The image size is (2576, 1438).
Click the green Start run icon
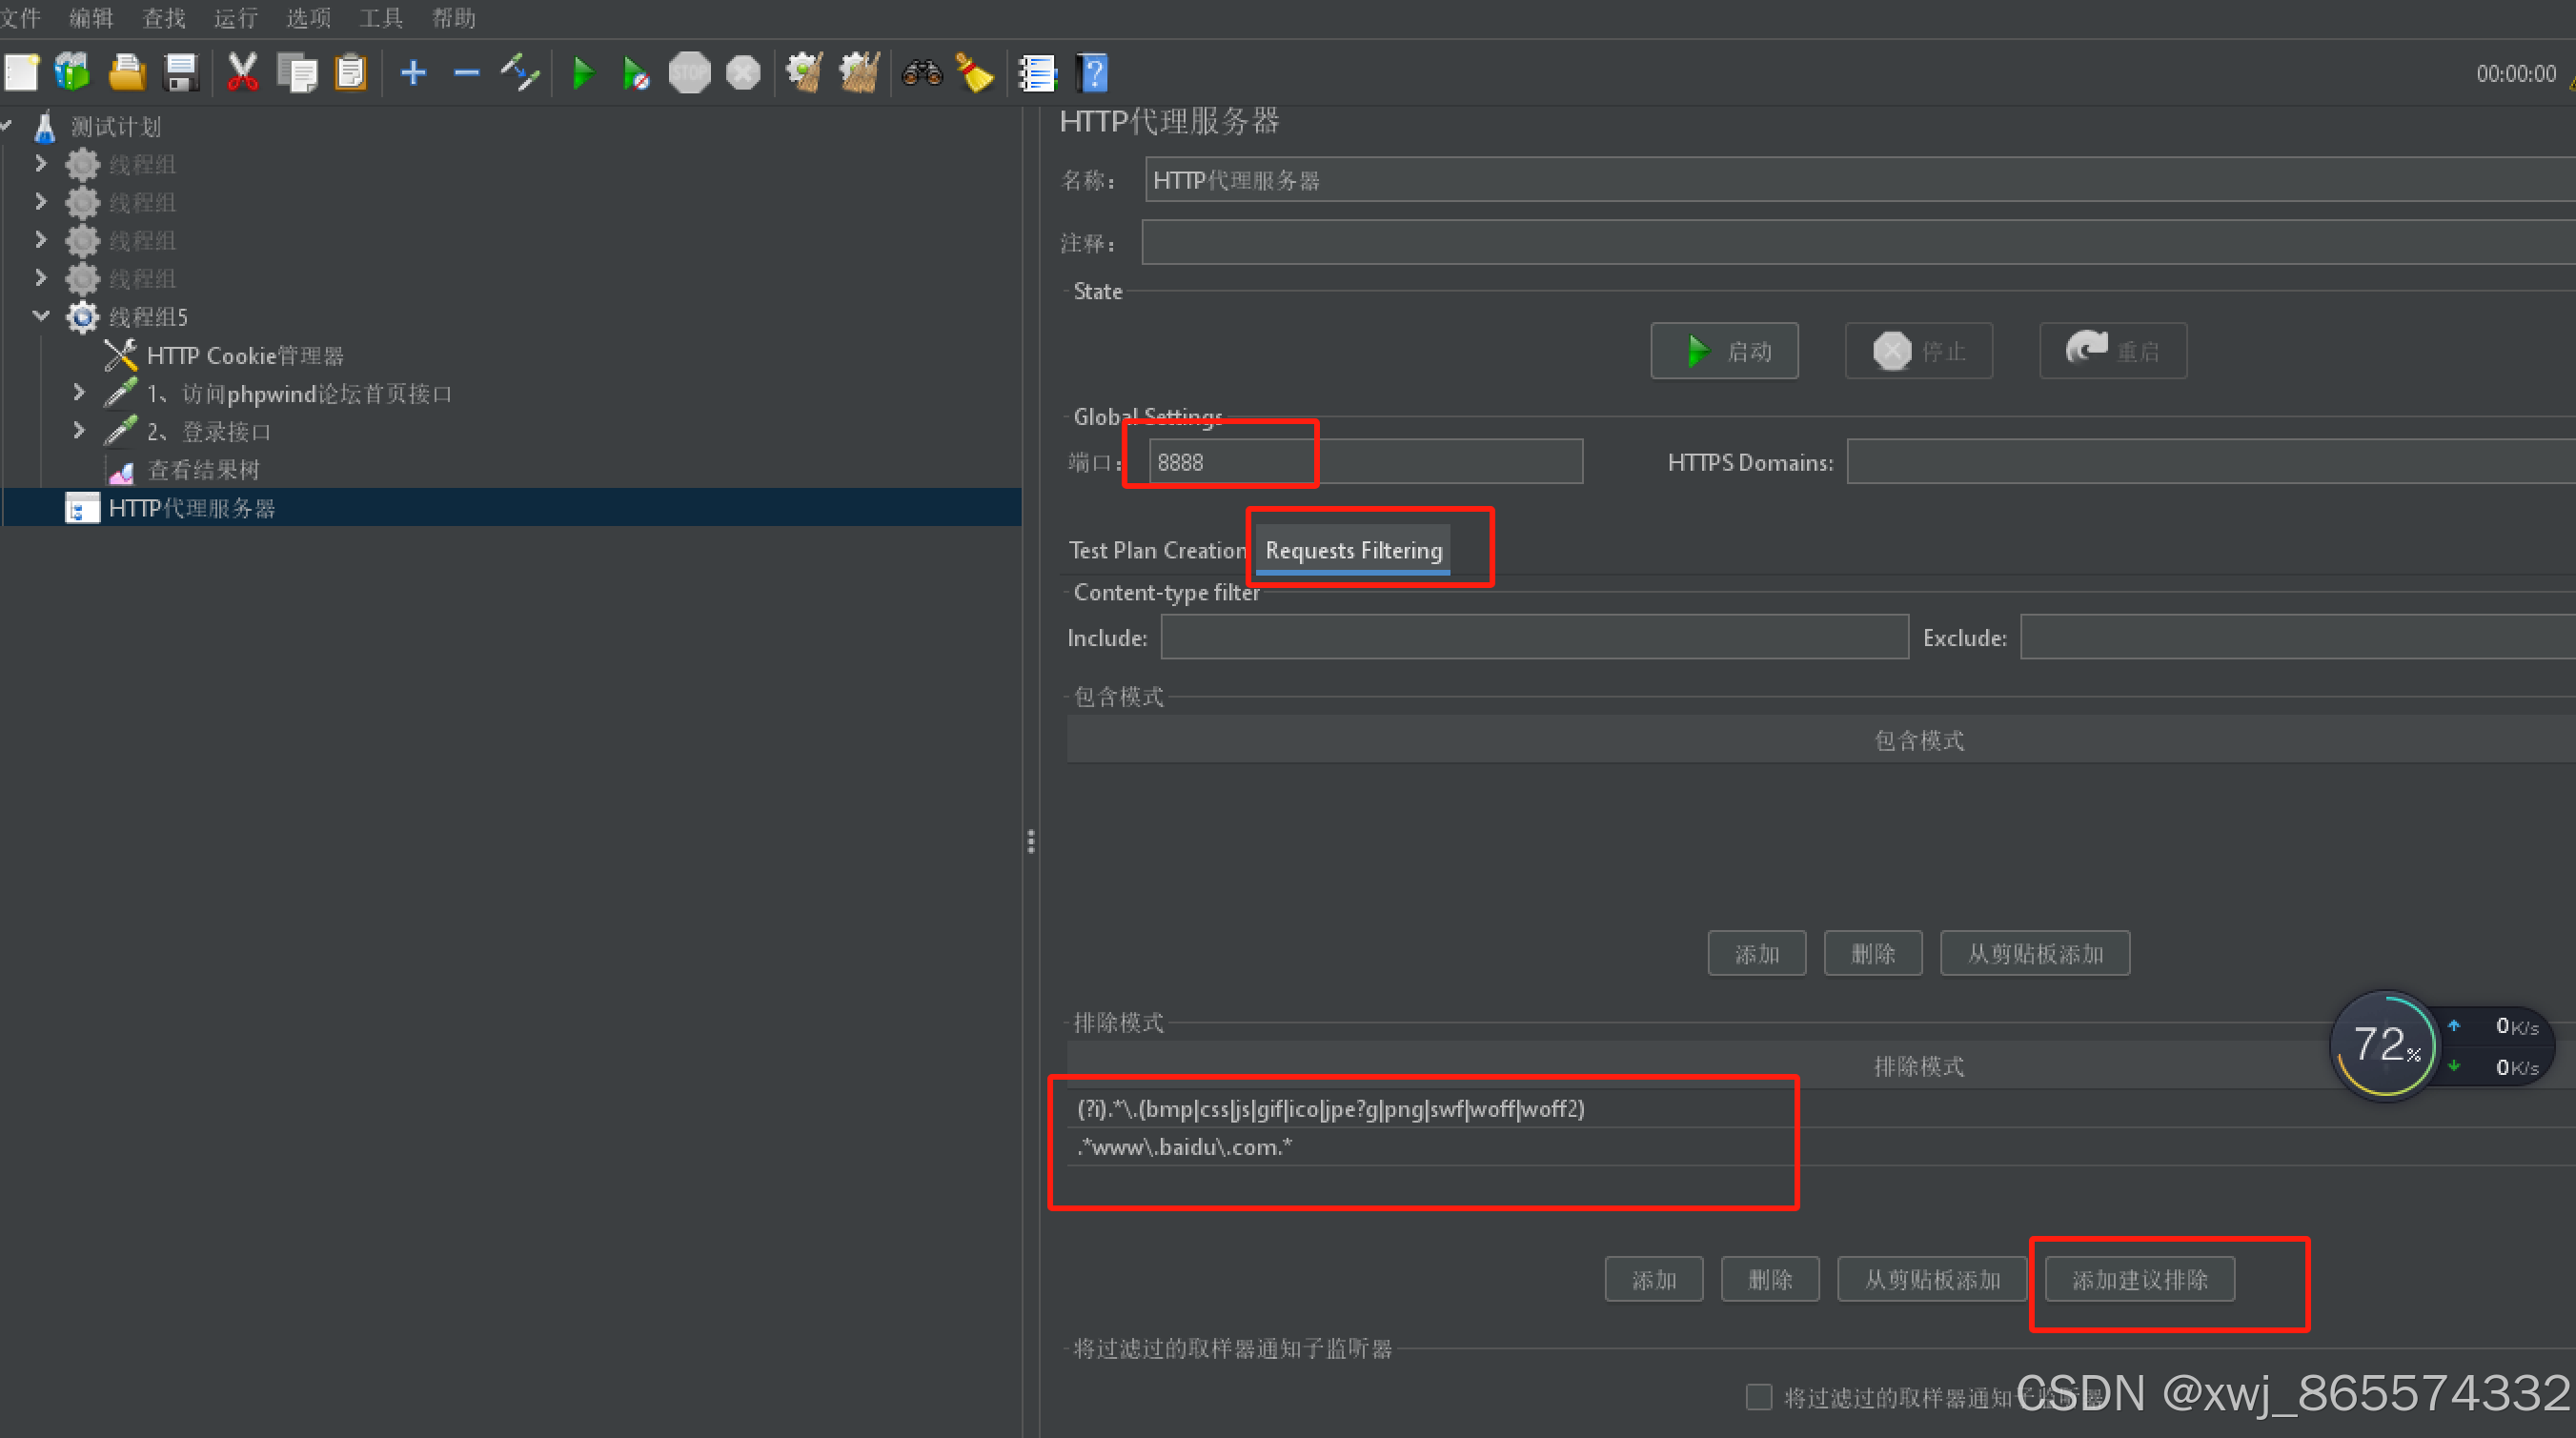583,73
